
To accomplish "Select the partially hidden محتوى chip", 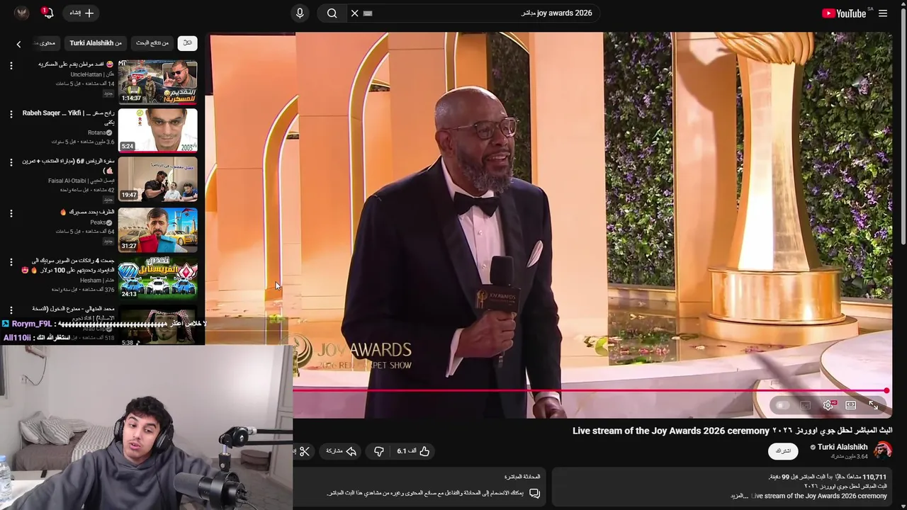I will click(x=47, y=43).
